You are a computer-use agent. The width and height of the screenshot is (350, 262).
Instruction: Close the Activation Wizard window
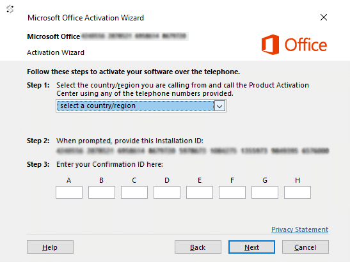[323, 17]
